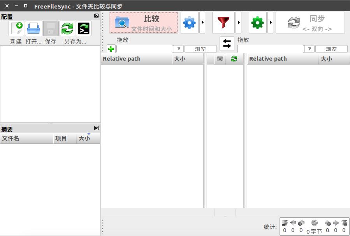The image size is (350, 236).
Task: Start folder comparison with 比较 button
Action: tap(144, 23)
